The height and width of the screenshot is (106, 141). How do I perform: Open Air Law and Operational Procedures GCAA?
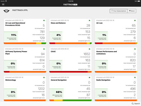point(15,24)
